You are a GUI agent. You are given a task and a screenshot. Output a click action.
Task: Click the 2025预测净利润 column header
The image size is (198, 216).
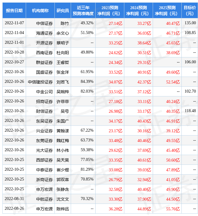coord(167,10)
